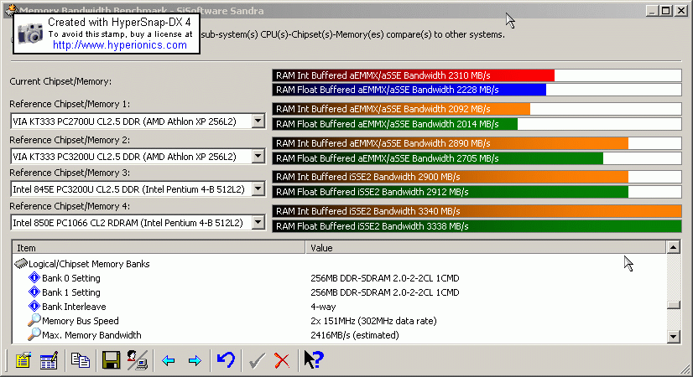Screen dimensions: 693x377
Task: Click the Max. Memory Bandwidth magnifier icon
Action: pyautogui.click(x=34, y=334)
